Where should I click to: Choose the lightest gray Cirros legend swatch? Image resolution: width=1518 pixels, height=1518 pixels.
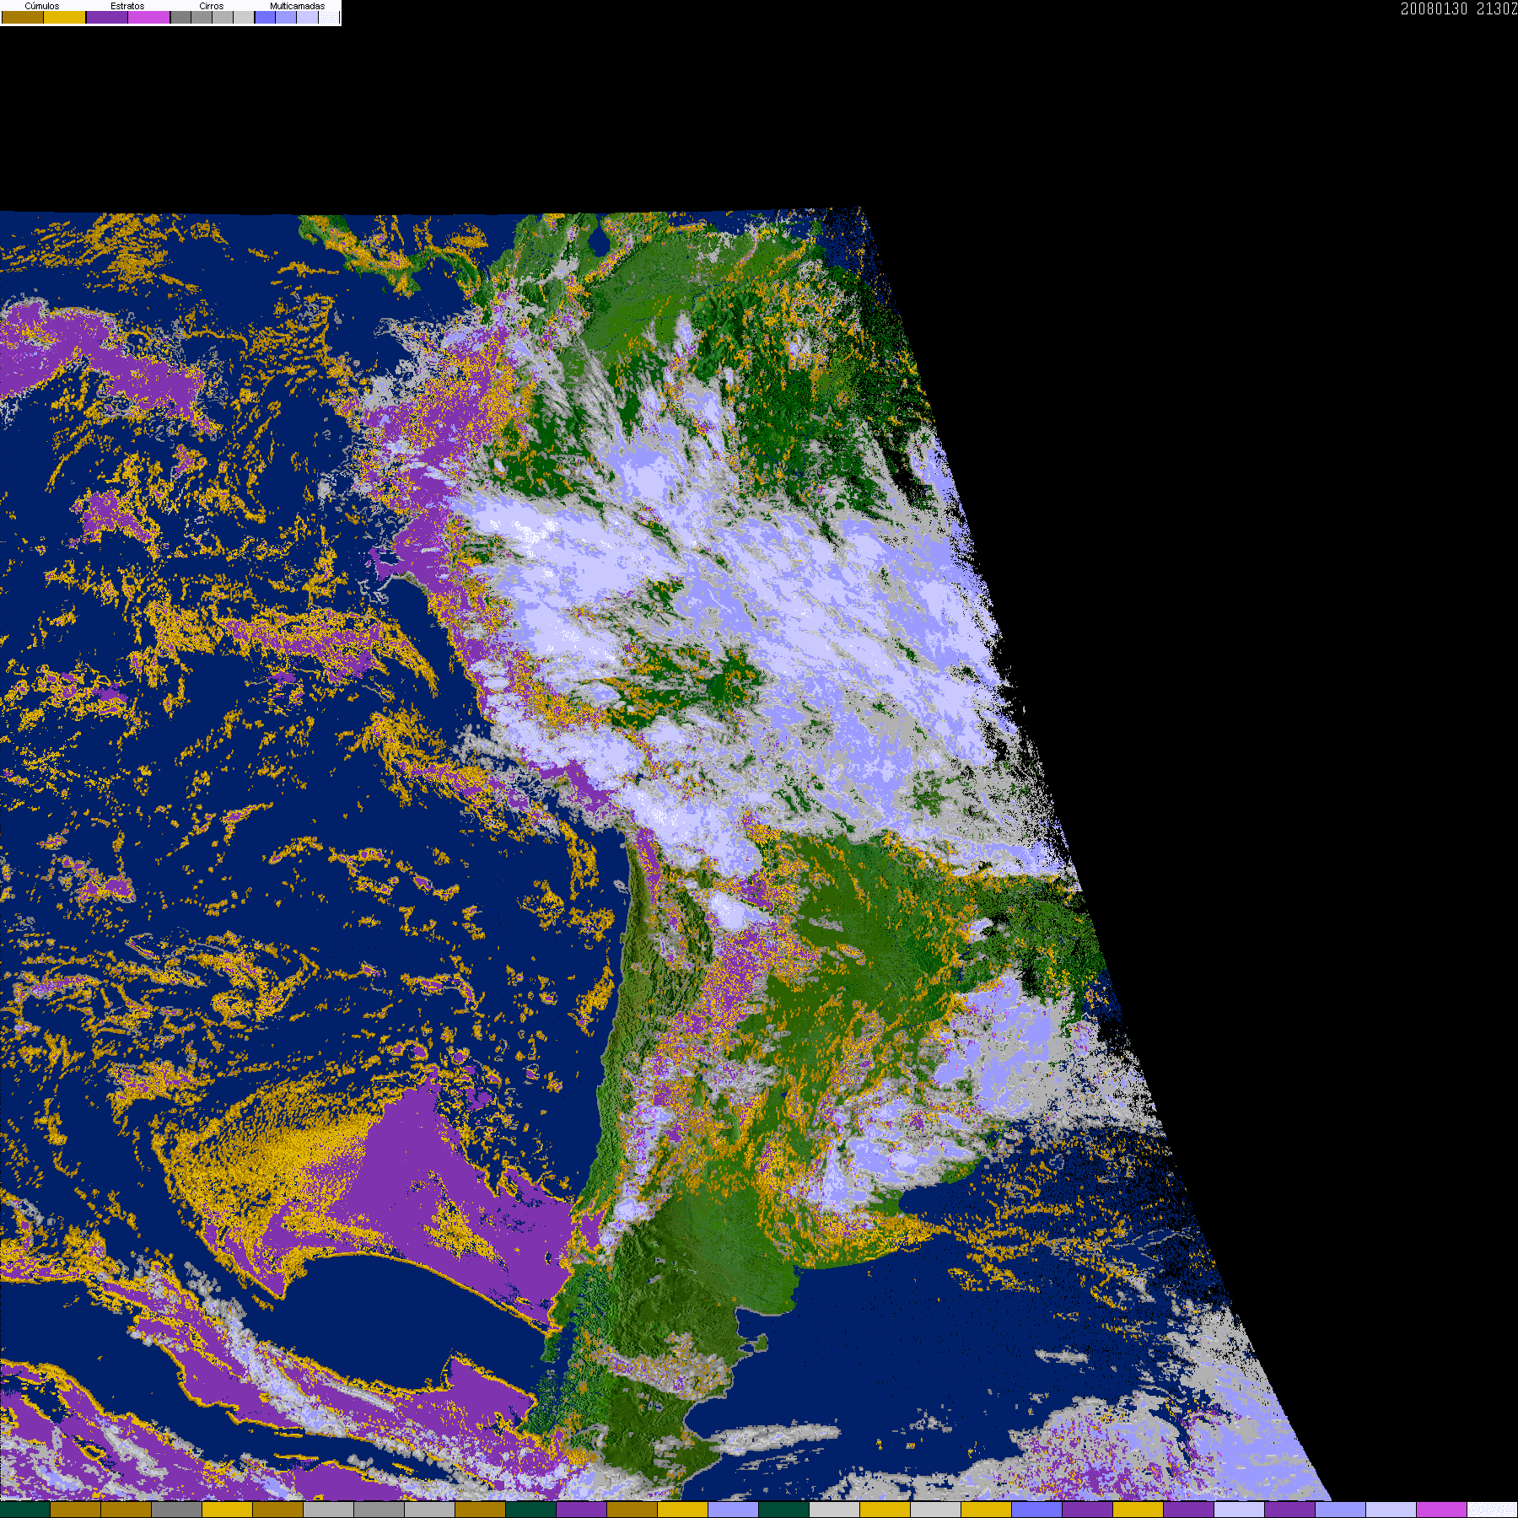244,18
